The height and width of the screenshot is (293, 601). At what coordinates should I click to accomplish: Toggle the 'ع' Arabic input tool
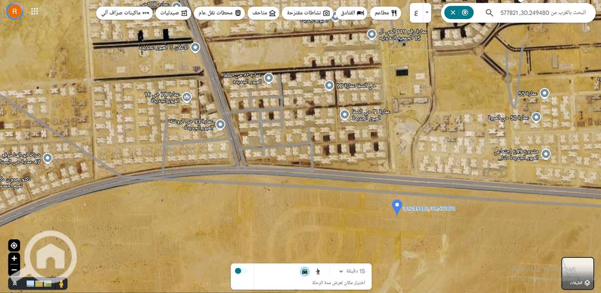[x=416, y=13]
